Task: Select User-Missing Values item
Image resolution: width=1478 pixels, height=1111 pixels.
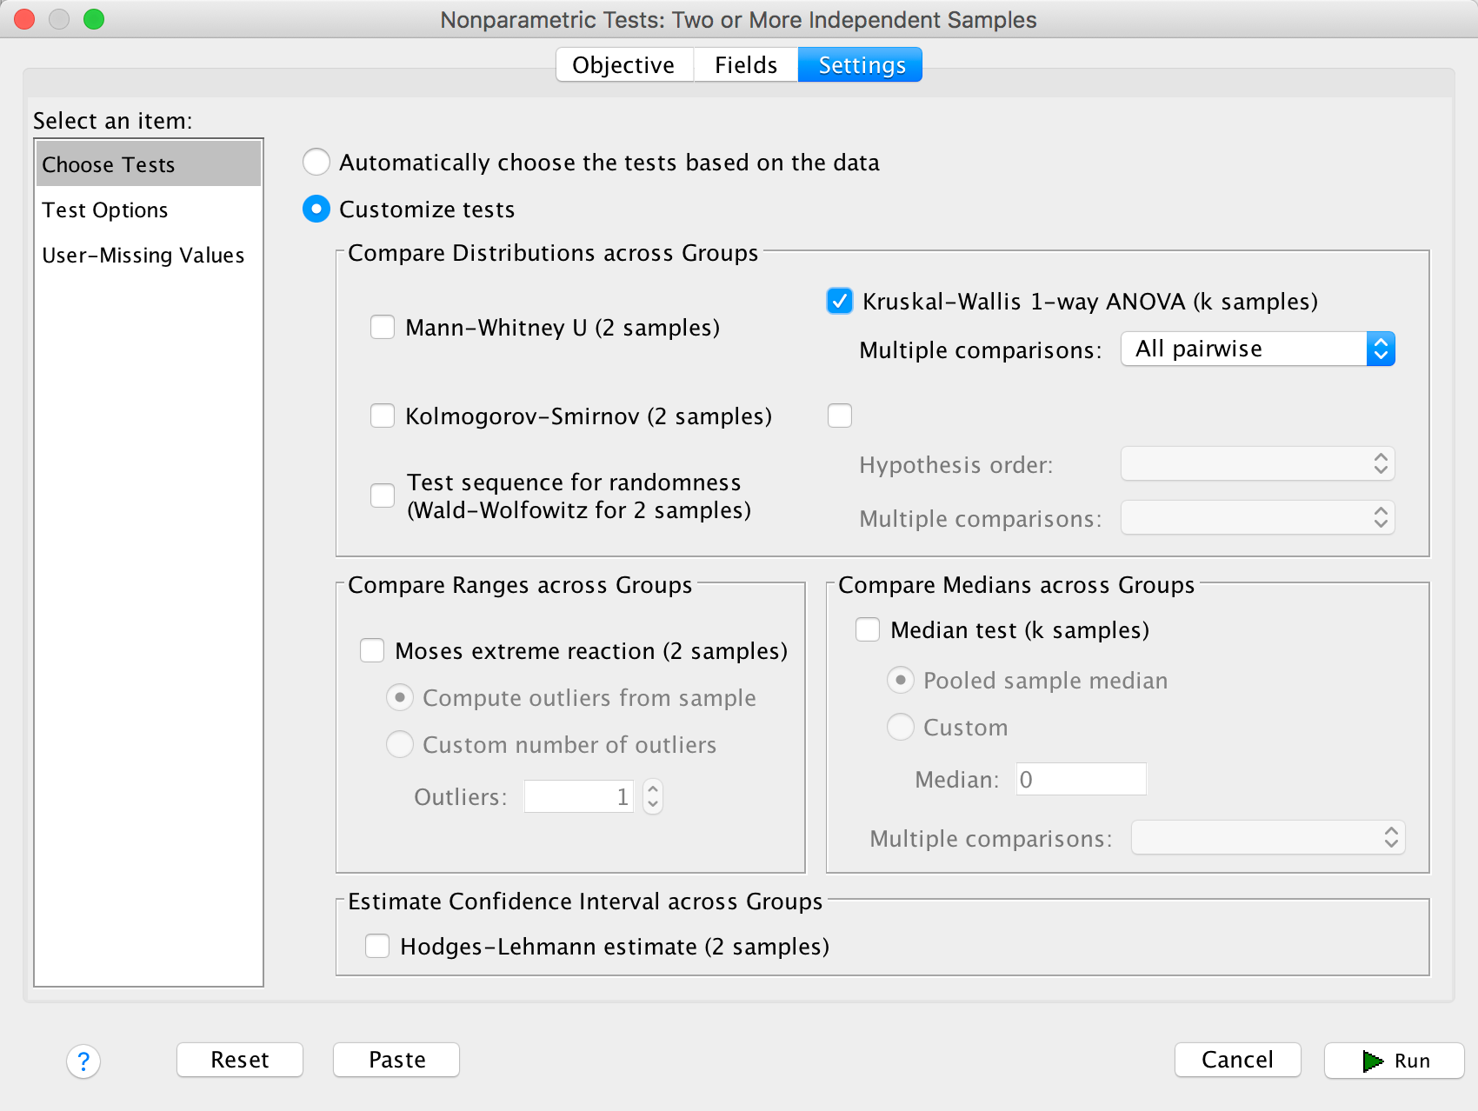Action: [x=143, y=256]
